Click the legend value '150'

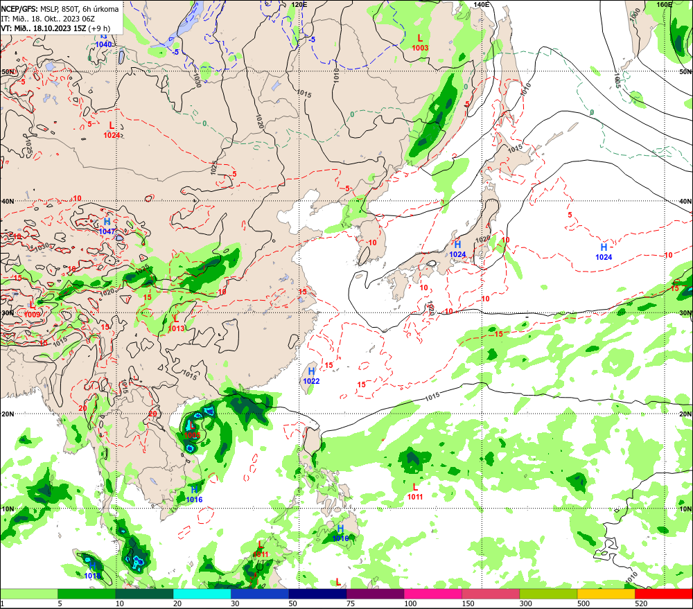468,603
